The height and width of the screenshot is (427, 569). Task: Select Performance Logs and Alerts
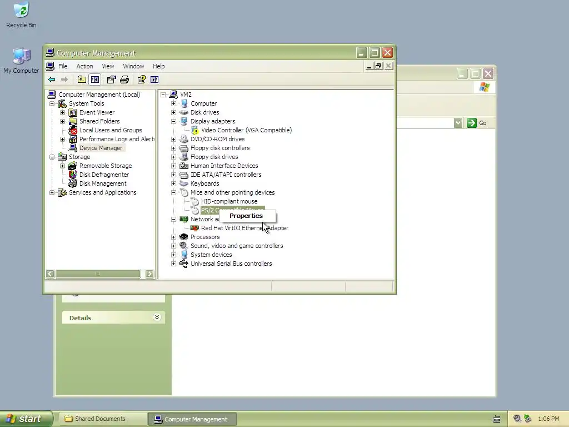[117, 139]
